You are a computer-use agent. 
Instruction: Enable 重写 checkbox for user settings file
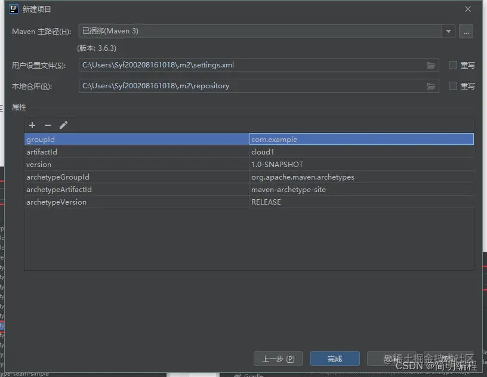pyautogui.click(x=453, y=65)
